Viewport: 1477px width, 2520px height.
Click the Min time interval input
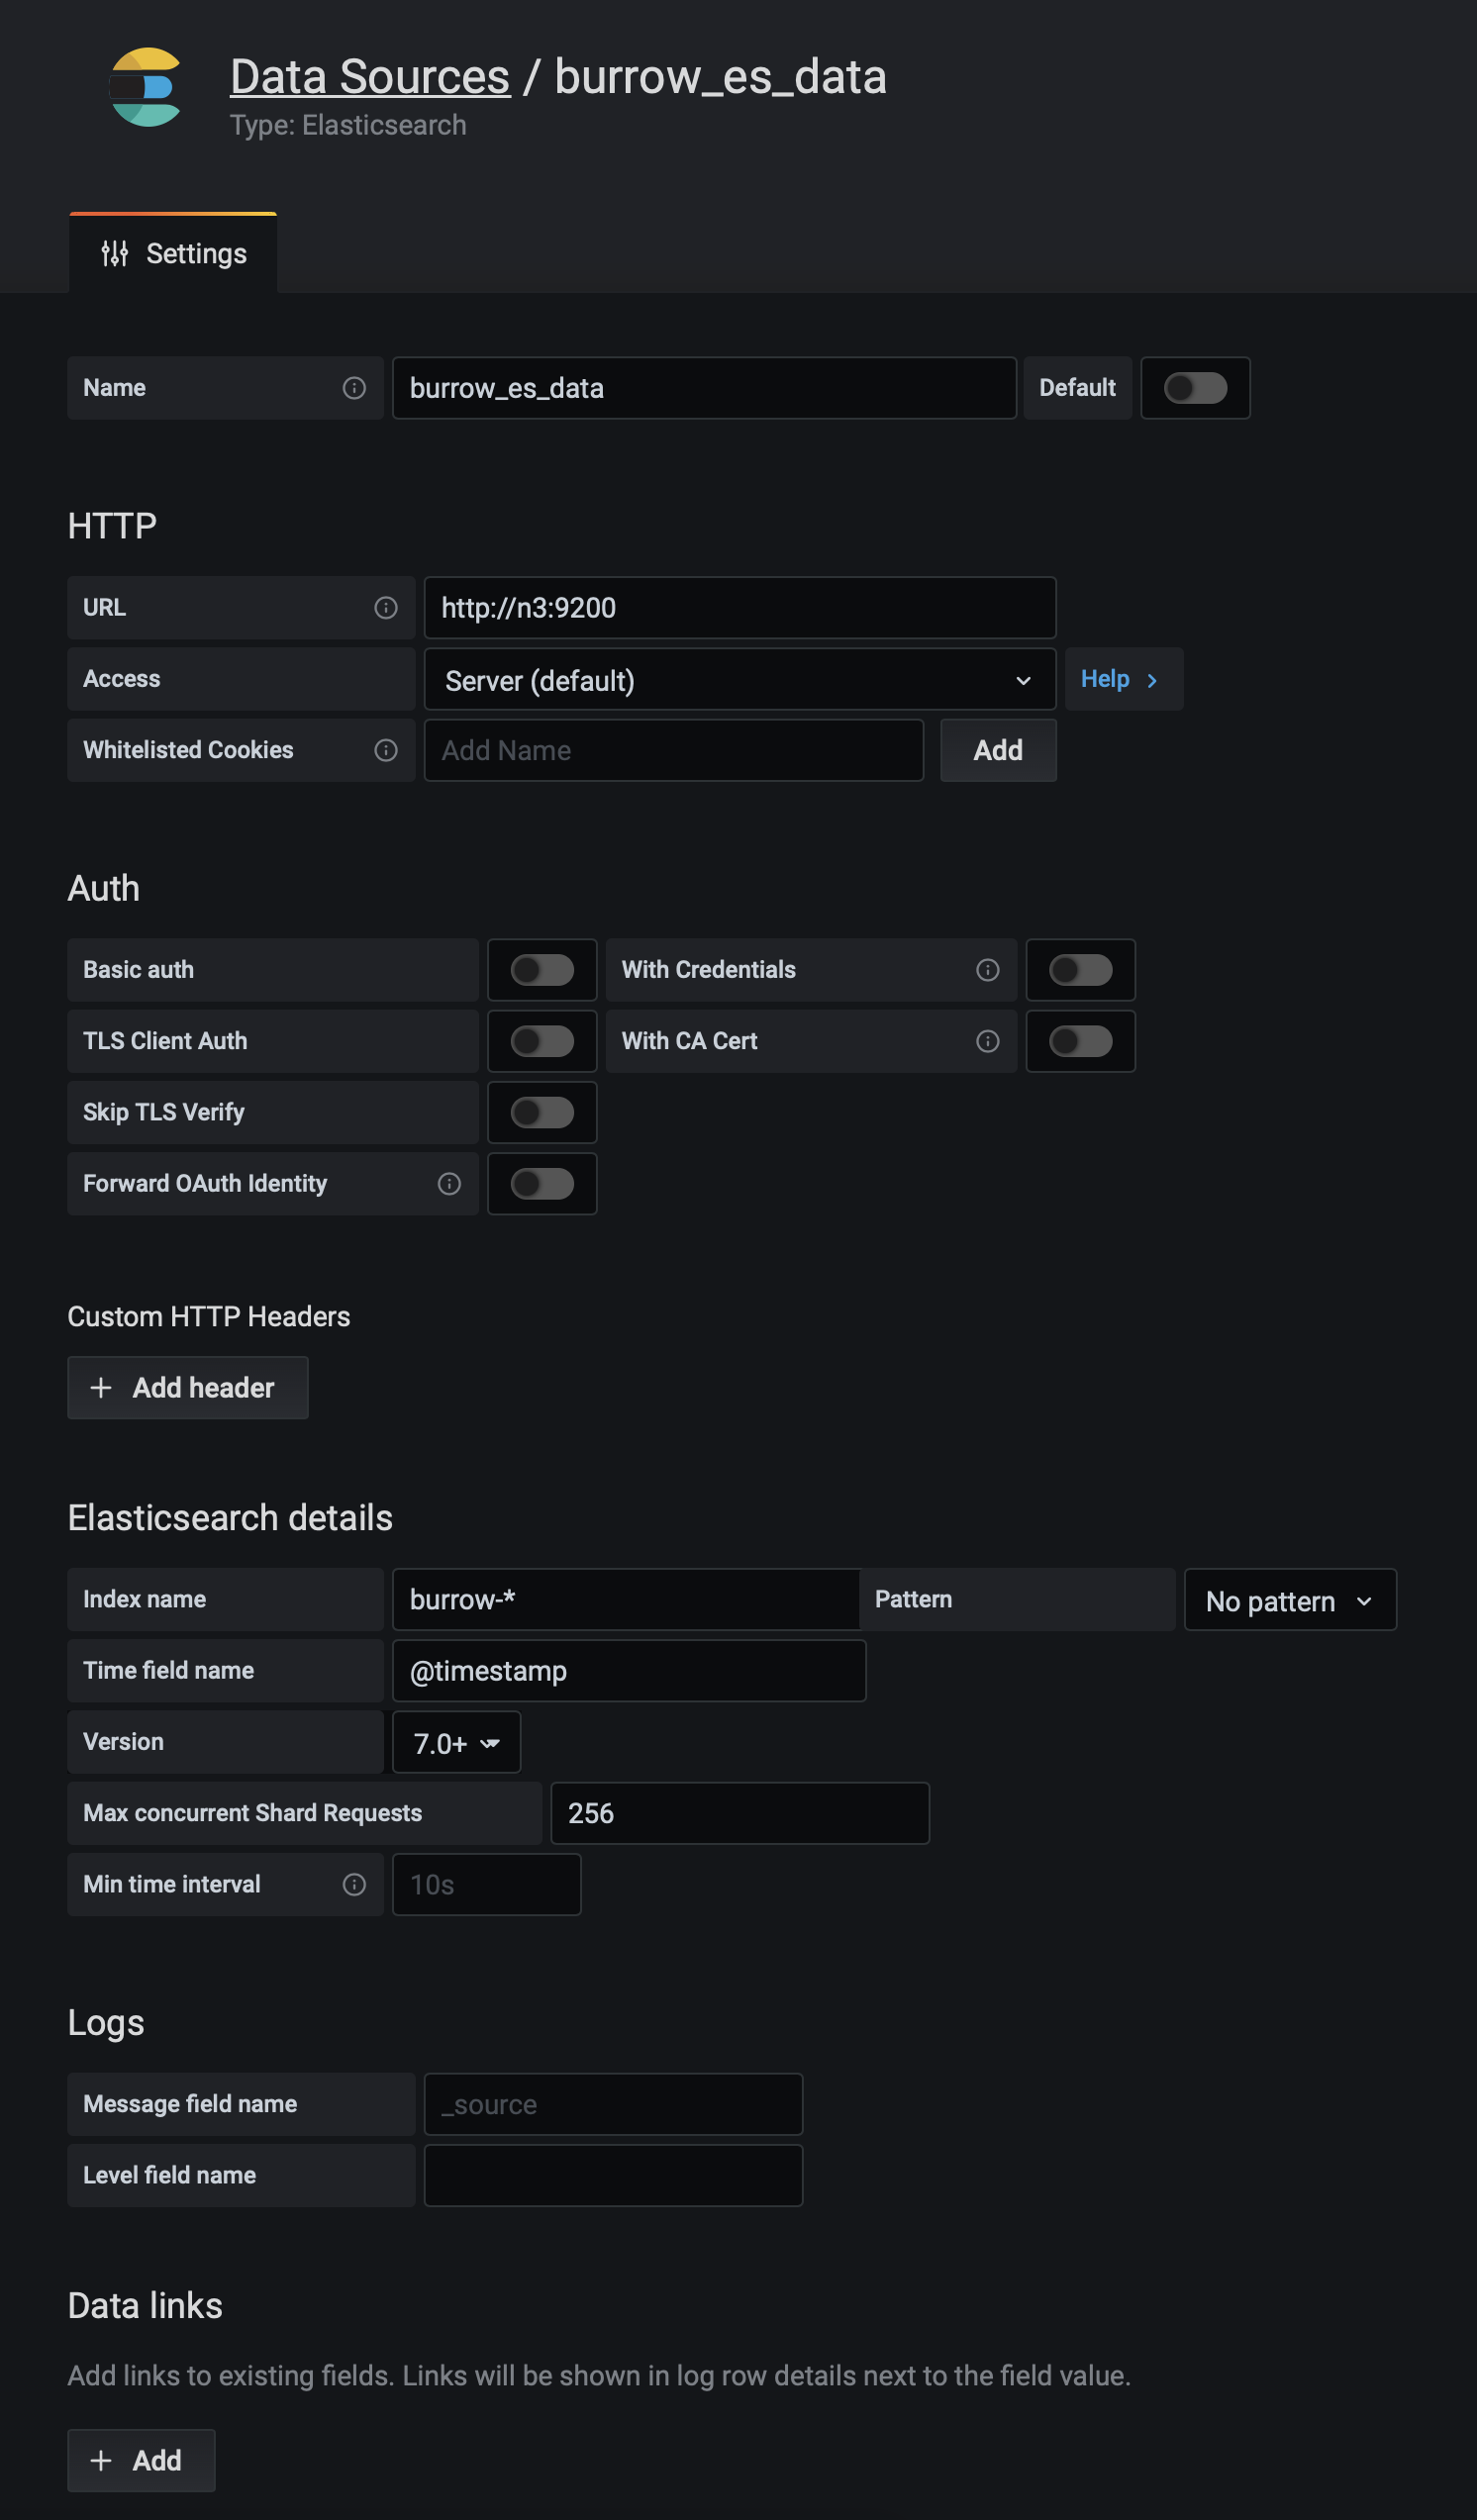point(487,1885)
